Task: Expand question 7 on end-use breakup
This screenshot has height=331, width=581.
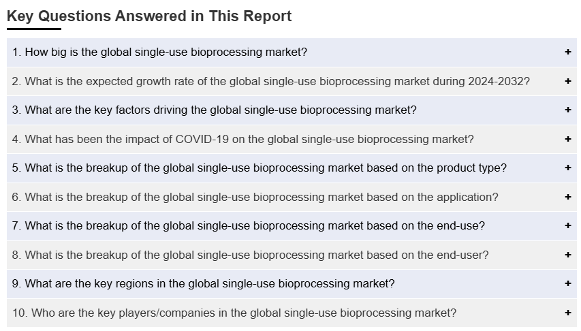Action: [x=292, y=225]
